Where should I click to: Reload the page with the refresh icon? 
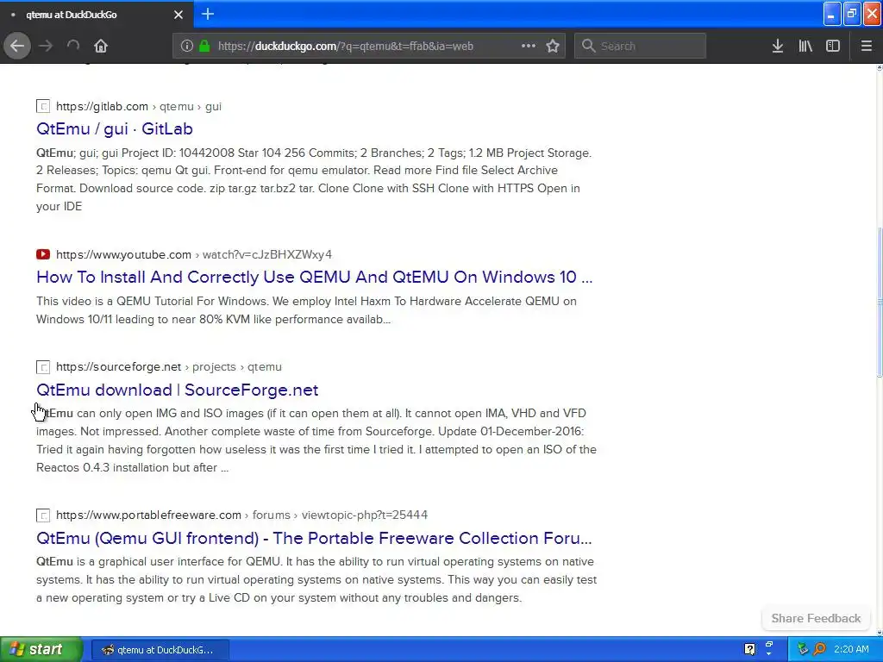click(x=73, y=46)
